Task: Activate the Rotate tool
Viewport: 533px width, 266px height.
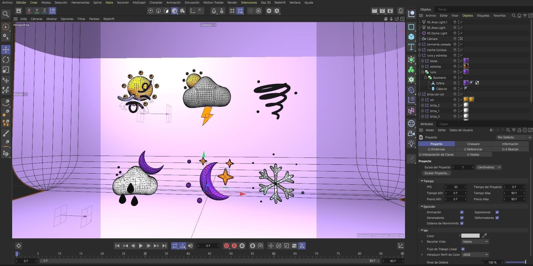Action: [x=6, y=60]
